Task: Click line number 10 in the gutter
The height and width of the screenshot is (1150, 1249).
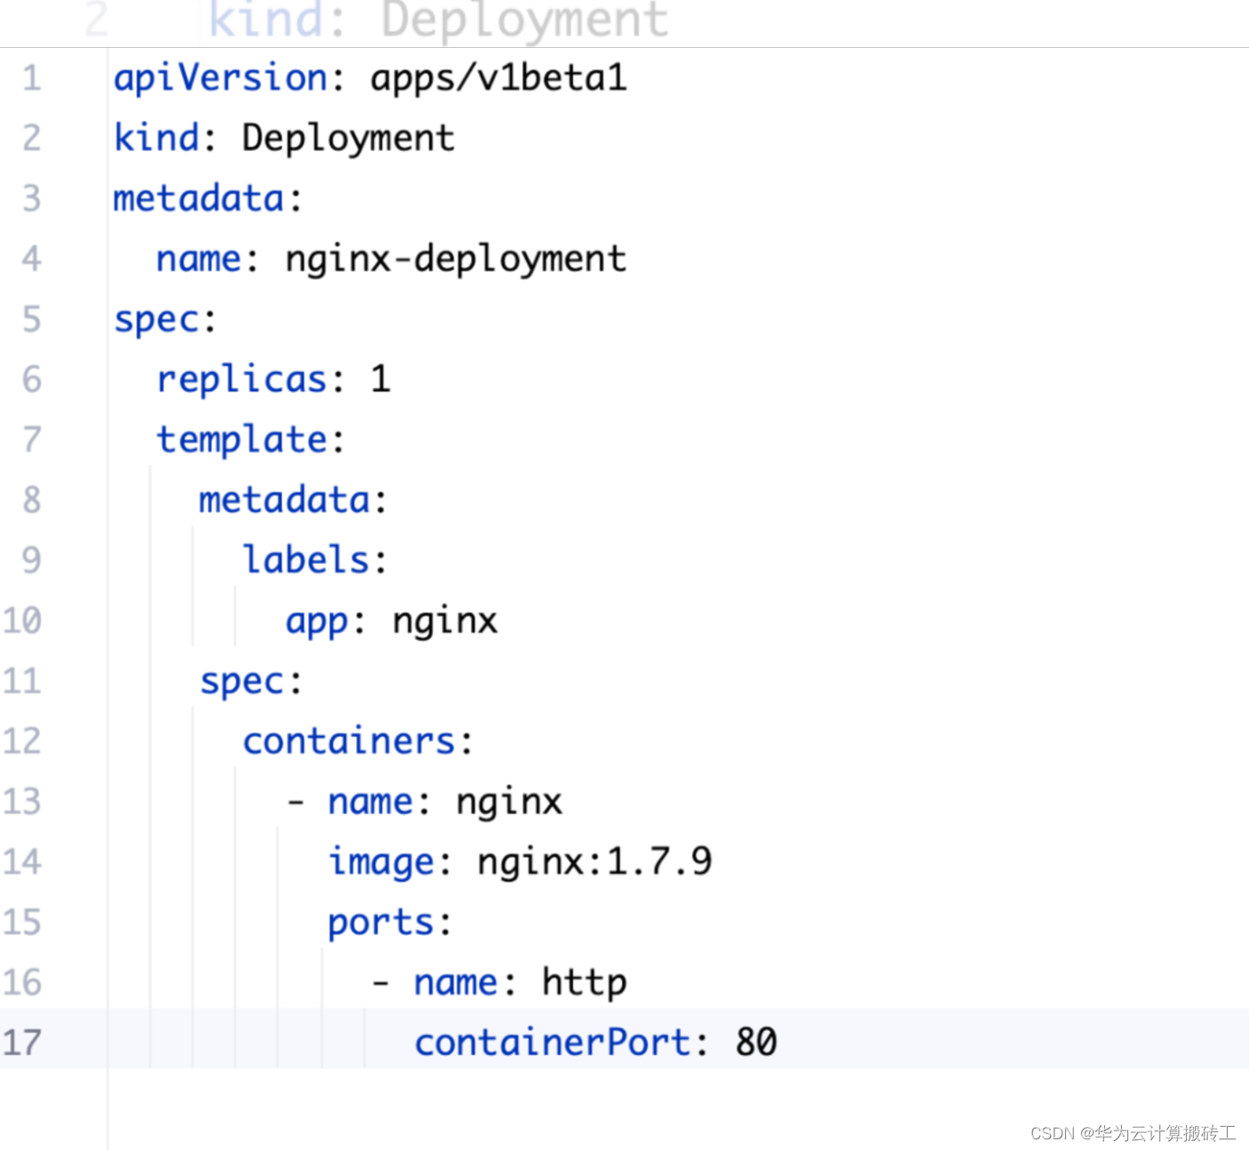Action: [22, 621]
